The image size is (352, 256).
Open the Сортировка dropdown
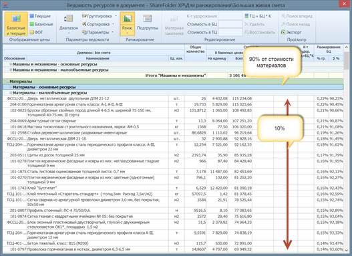pyautogui.click(x=98, y=24)
